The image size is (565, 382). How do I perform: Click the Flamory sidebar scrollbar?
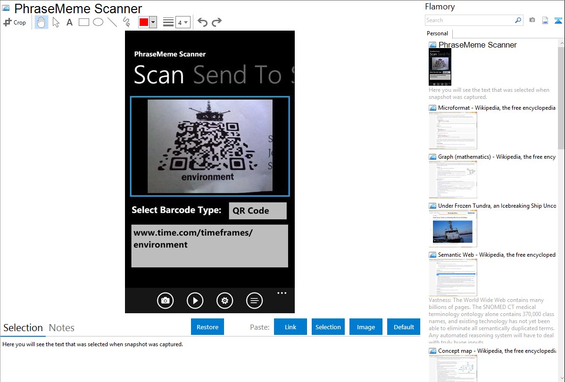point(561,97)
